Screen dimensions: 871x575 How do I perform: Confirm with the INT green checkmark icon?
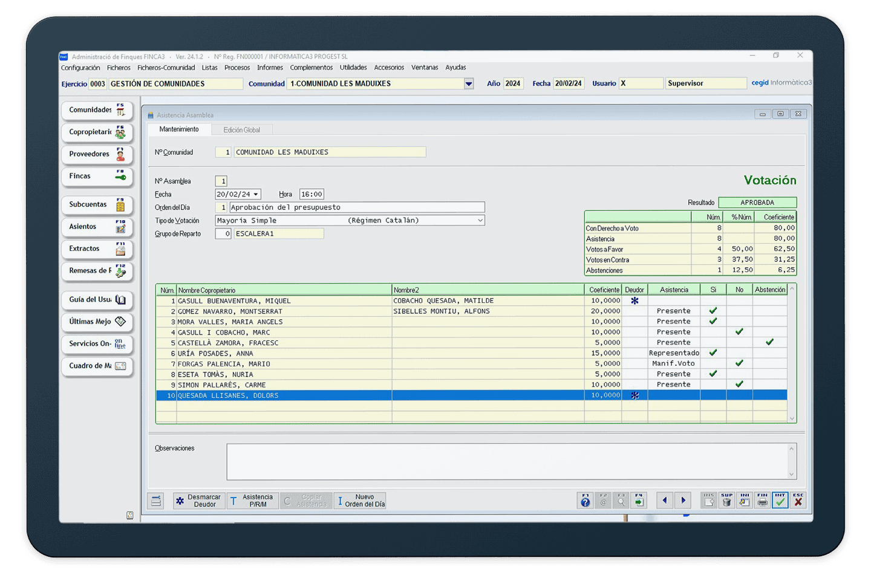780,501
